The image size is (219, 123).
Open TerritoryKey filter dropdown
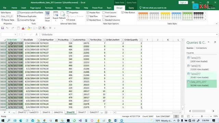[x=104, y=40]
